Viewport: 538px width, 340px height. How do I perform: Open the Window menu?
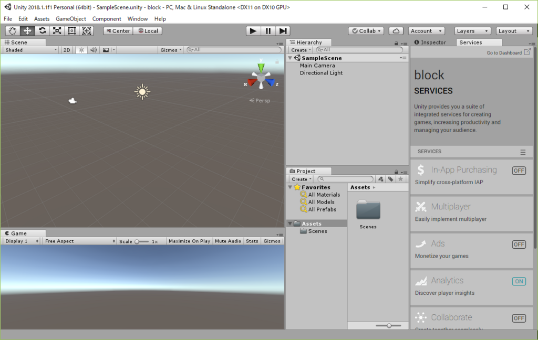(x=138, y=19)
